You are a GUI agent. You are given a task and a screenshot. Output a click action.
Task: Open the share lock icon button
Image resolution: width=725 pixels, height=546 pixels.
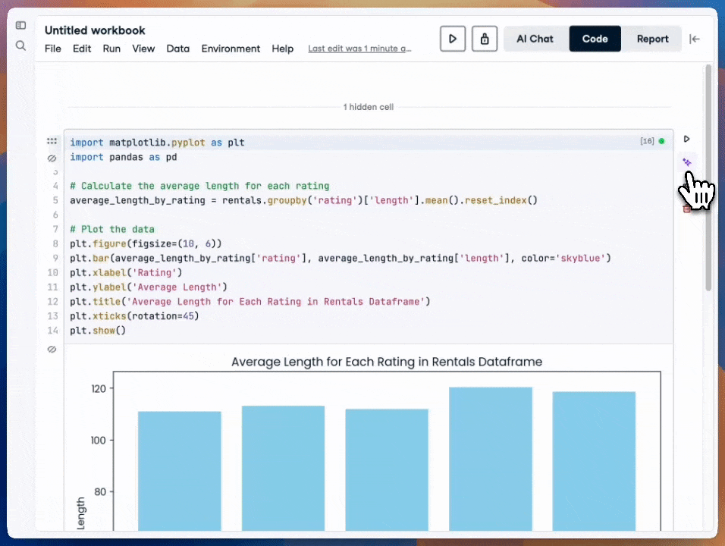point(485,39)
